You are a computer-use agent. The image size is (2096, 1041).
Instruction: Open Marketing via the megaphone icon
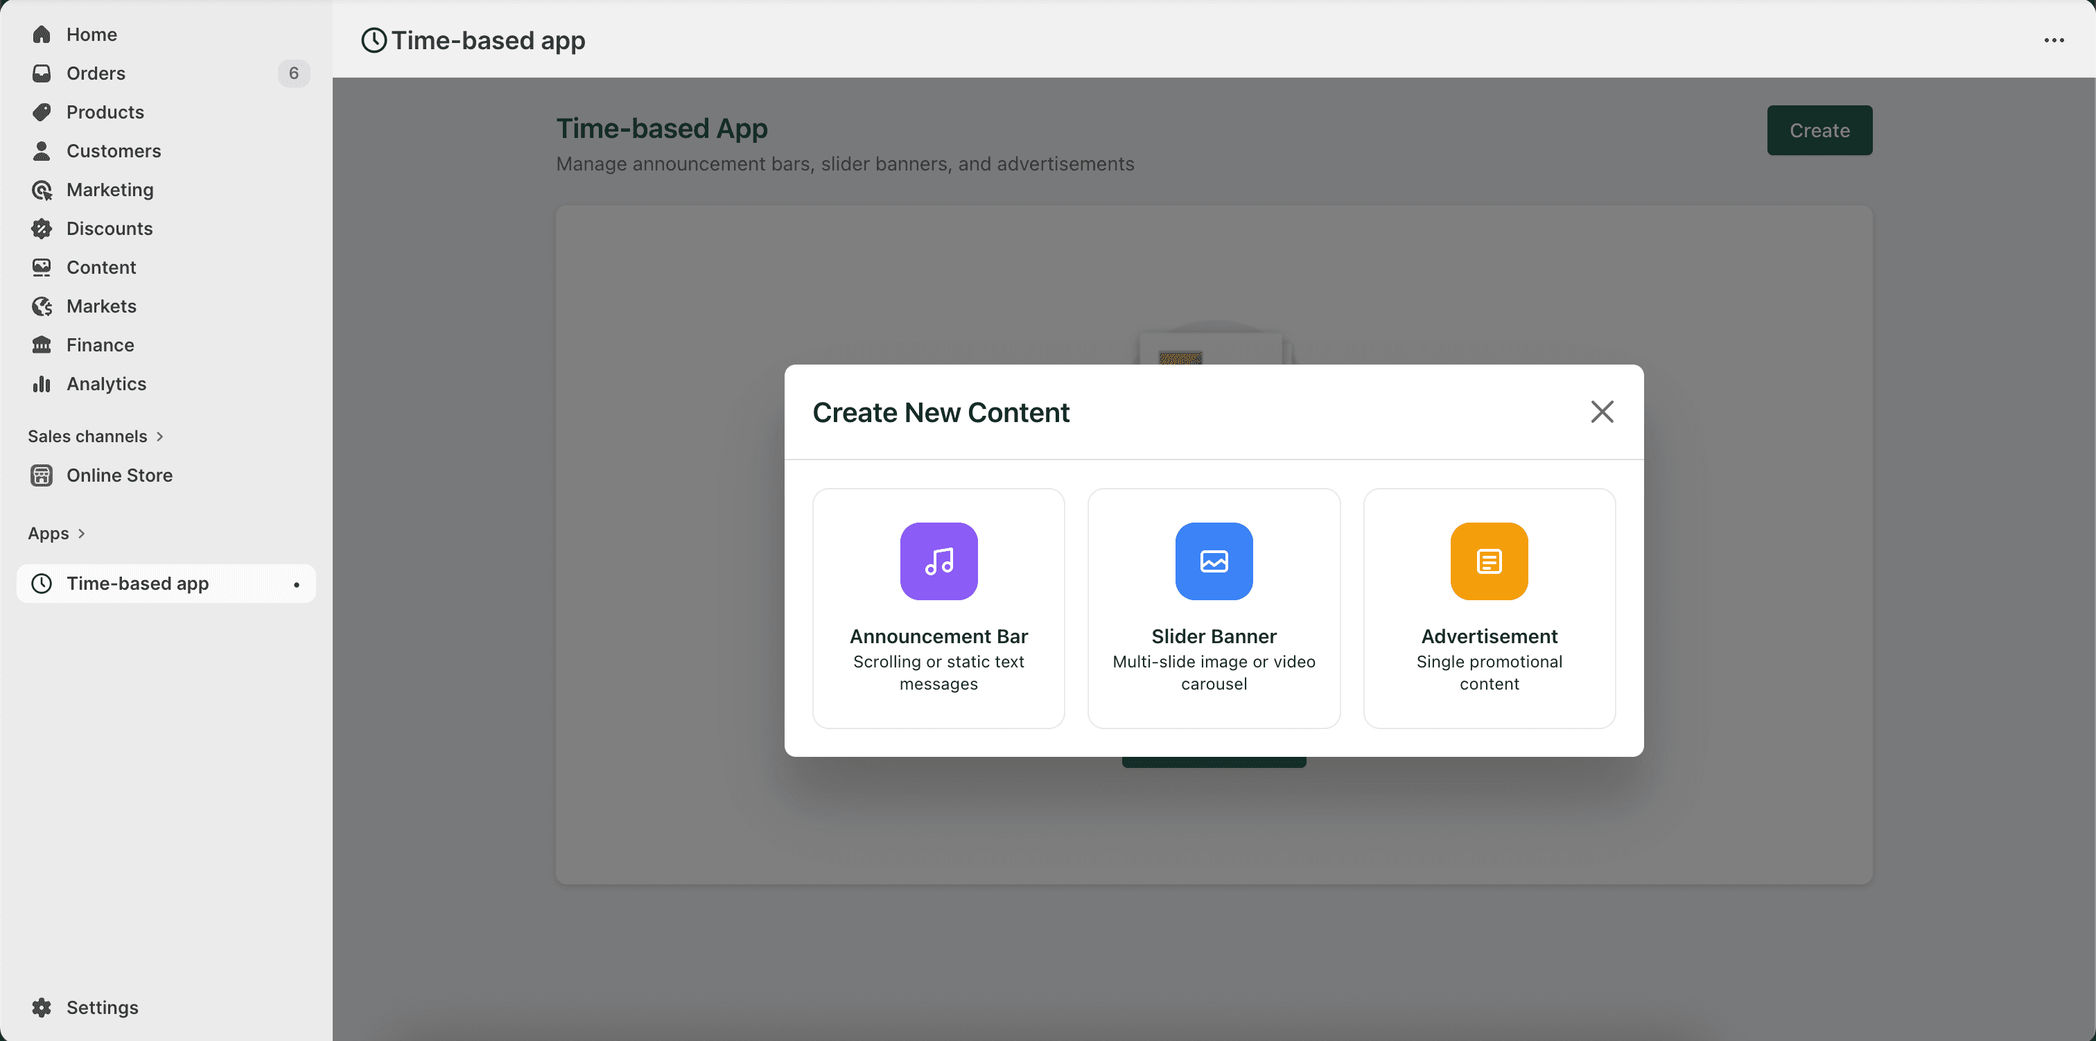click(x=42, y=190)
